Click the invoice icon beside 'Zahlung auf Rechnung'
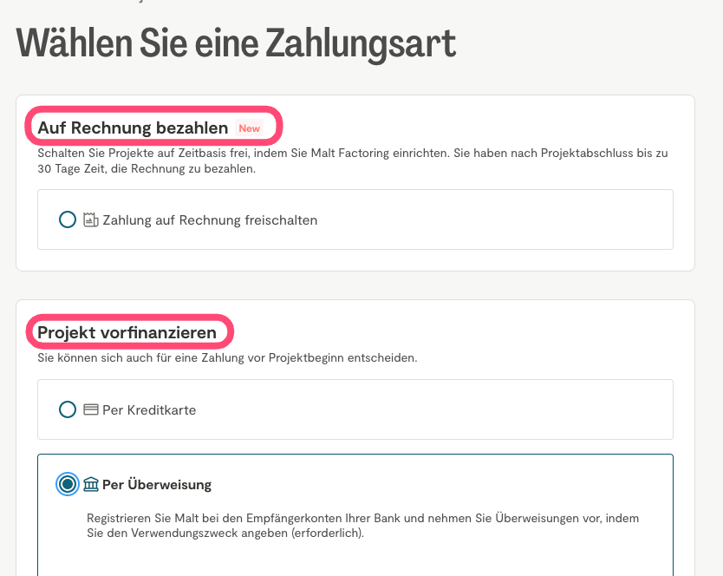The width and height of the screenshot is (723, 576). tap(91, 219)
